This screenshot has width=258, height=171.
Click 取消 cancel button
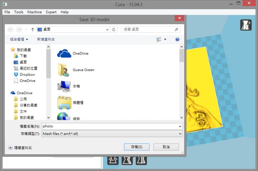166,147
